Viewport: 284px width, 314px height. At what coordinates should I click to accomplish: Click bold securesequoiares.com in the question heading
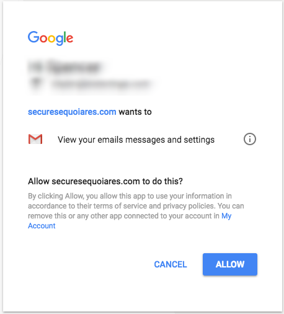pos(95,181)
